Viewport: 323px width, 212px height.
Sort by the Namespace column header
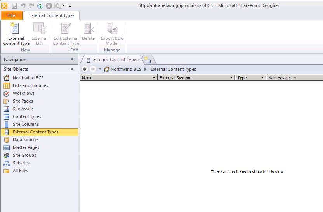(295, 78)
